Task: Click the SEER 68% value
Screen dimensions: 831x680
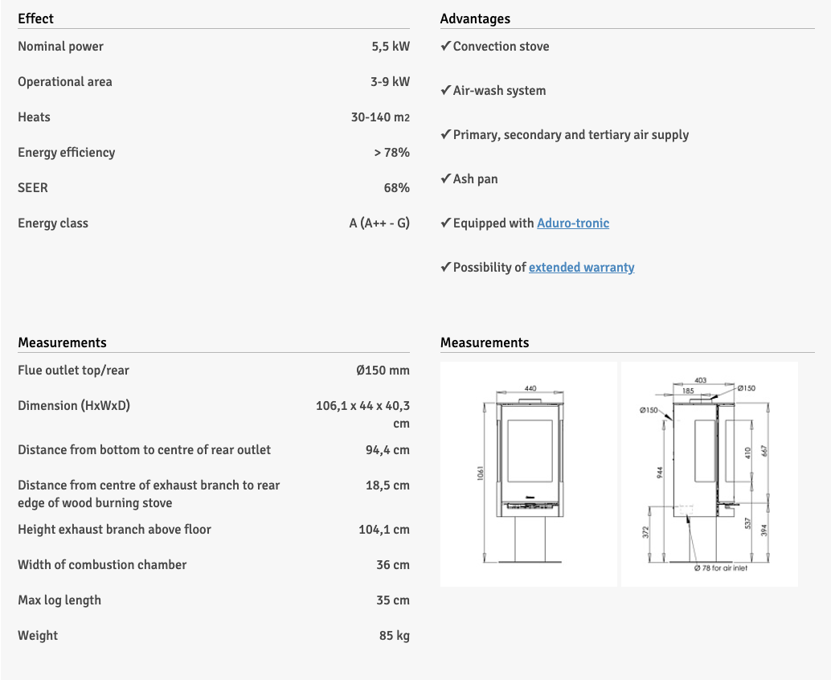Action: click(396, 188)
